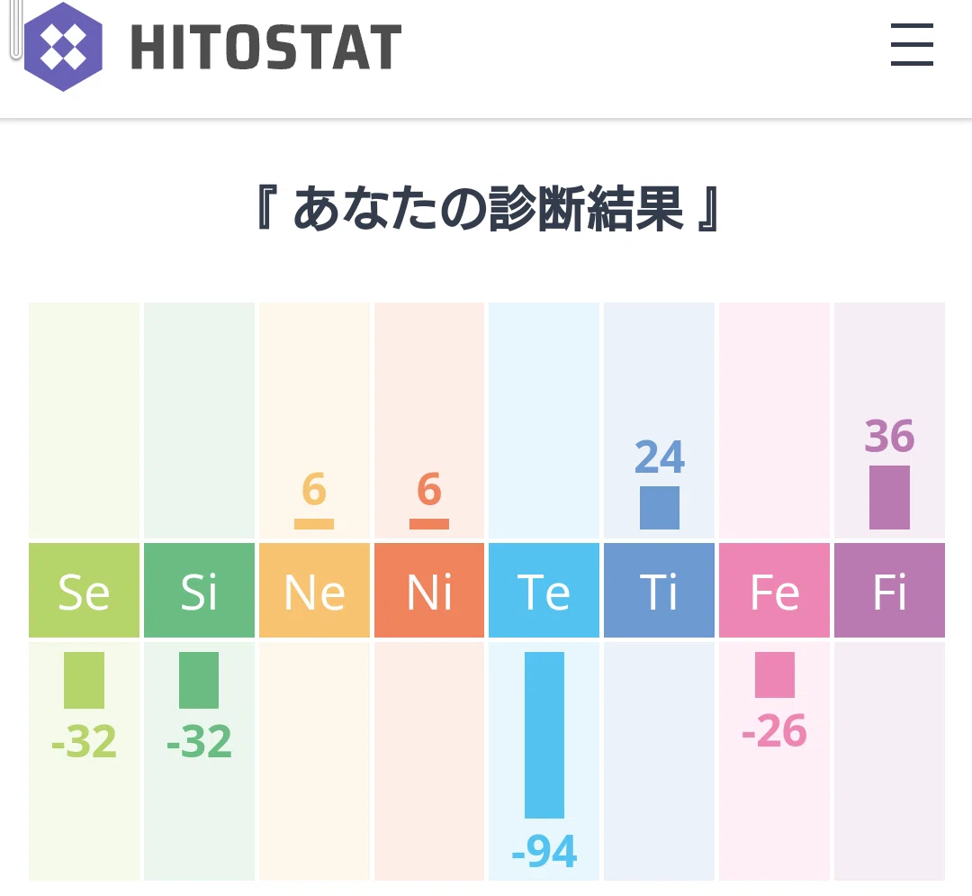Select the Si function label
Viewport: 972px width, 896px height.
[x=199, y=591]
